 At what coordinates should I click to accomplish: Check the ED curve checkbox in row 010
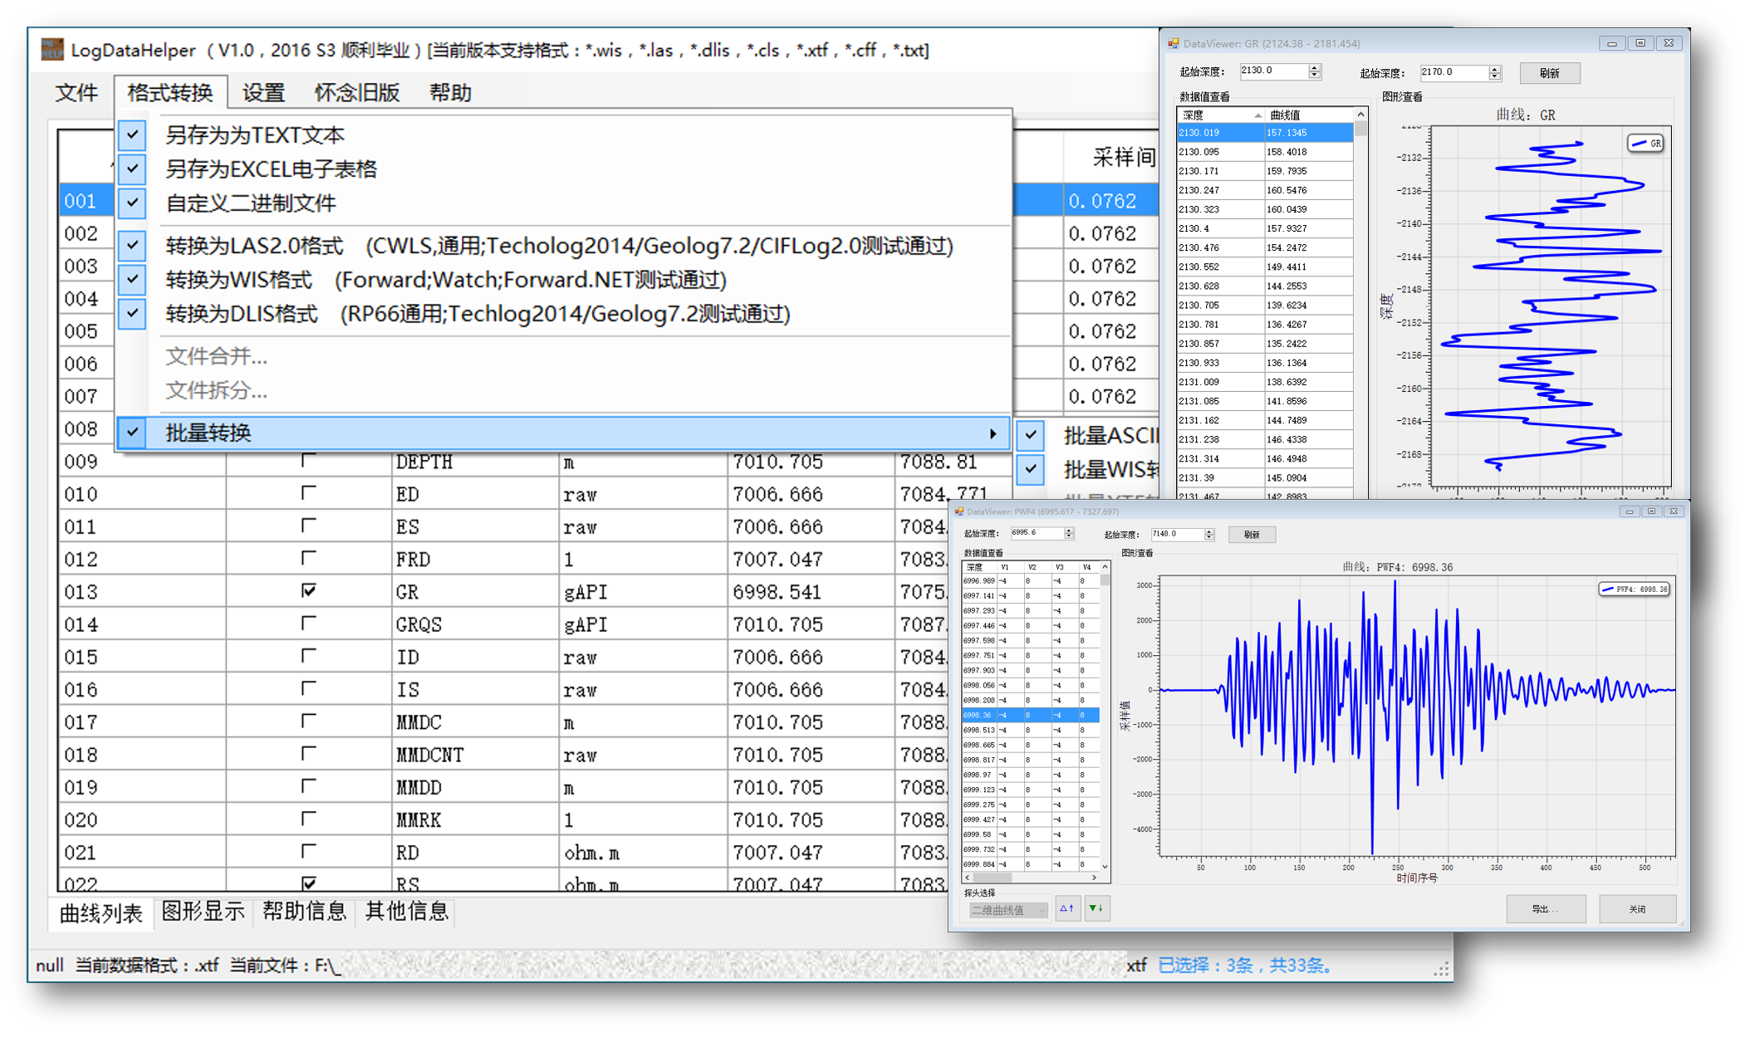point(309,493)
